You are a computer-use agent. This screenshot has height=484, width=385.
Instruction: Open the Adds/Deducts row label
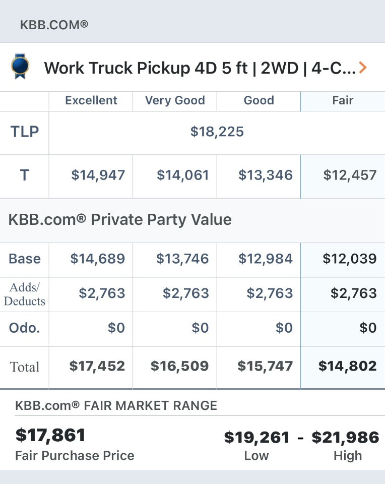(x=25, y=294)
